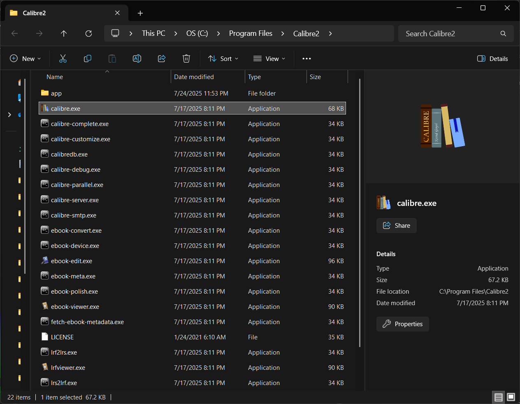Switch to details list view in status bar
This screenshot has height=404, width=520.
(499, 397)
